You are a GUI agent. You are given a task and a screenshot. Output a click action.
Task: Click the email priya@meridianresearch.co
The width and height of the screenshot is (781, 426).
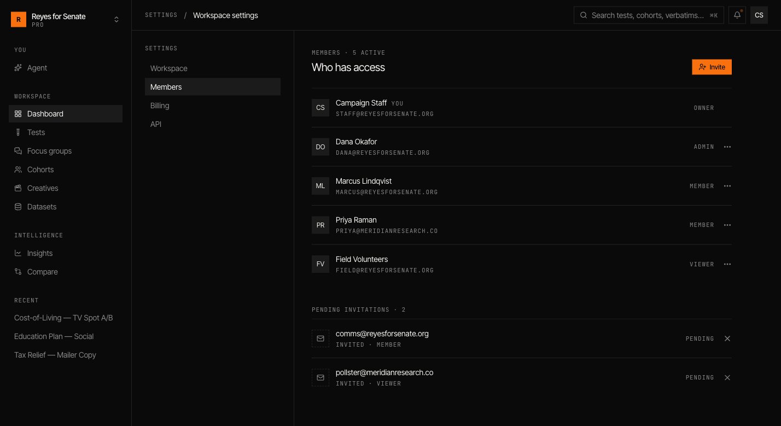(387, 231)
